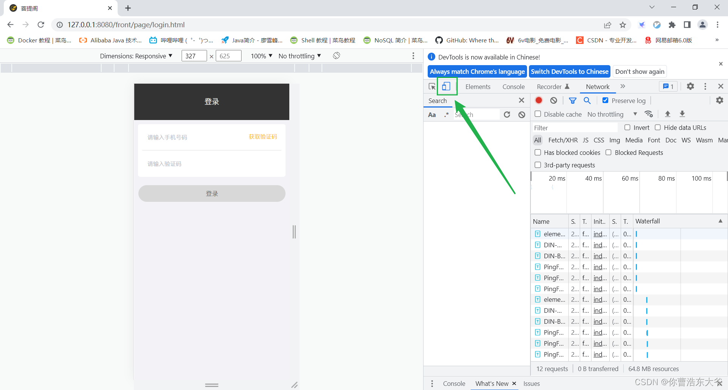Toggle match case Aa in search
Screen dimensions: 728x390
(x=432, y=115)
